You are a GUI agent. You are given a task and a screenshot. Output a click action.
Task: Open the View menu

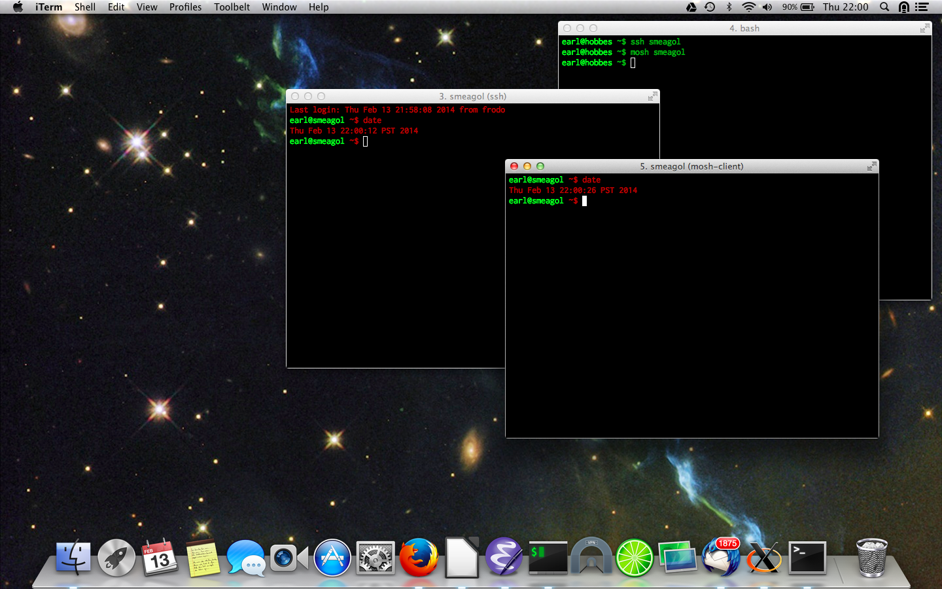pyautogui.click(x=147, y=7)
